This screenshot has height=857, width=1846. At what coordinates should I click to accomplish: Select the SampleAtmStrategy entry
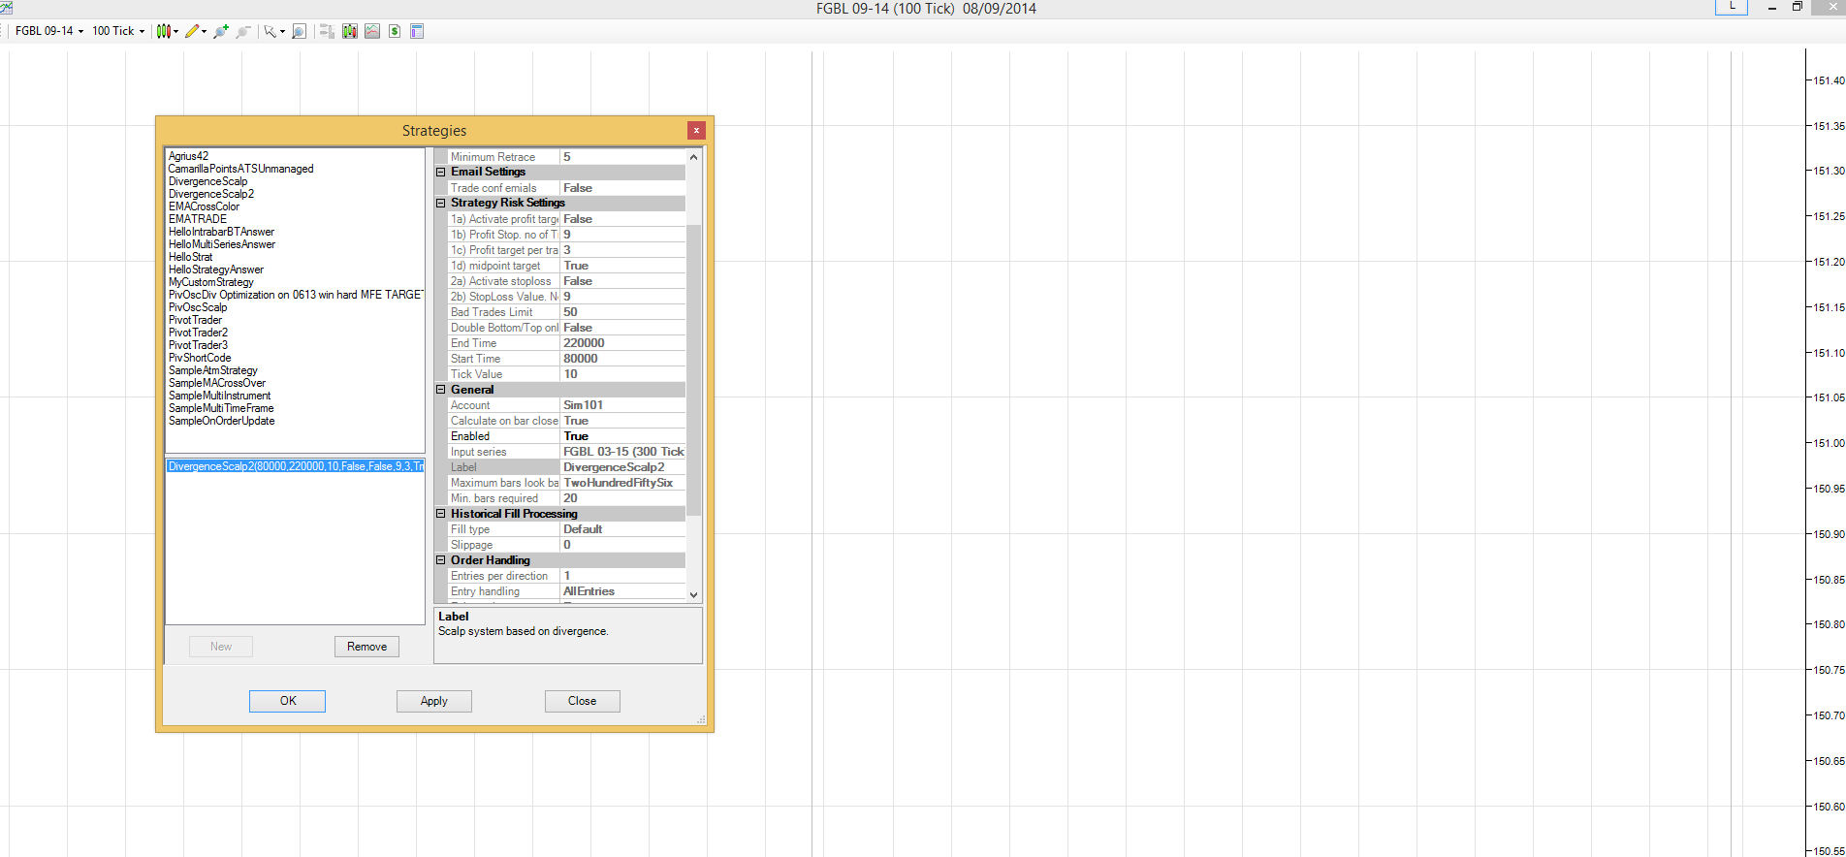213,370
